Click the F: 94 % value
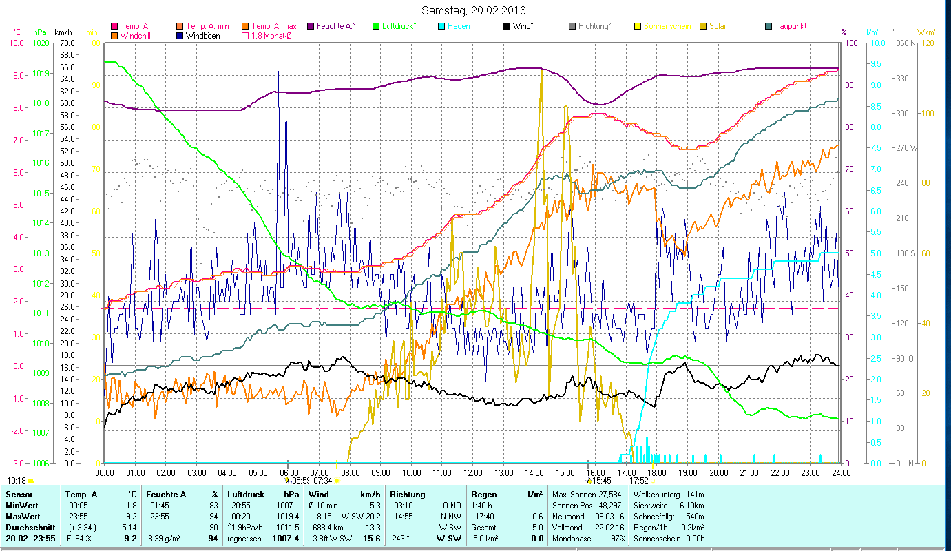 point(80,539)
